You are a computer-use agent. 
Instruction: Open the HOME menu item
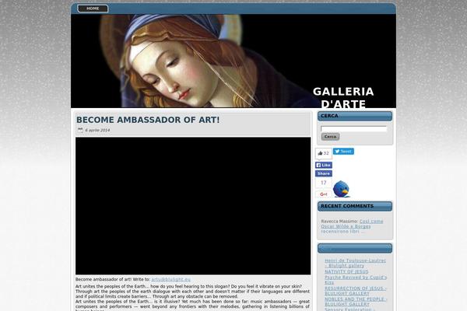(x=93, y=9)
